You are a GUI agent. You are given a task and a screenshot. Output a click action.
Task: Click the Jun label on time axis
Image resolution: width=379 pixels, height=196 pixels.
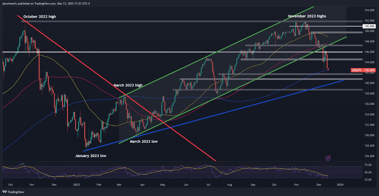point(186,185)
